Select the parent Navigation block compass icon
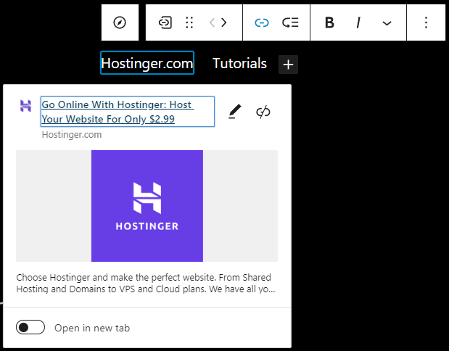This screenshot has height=351, width=449. pyautogui.click(x=120, y=22)
